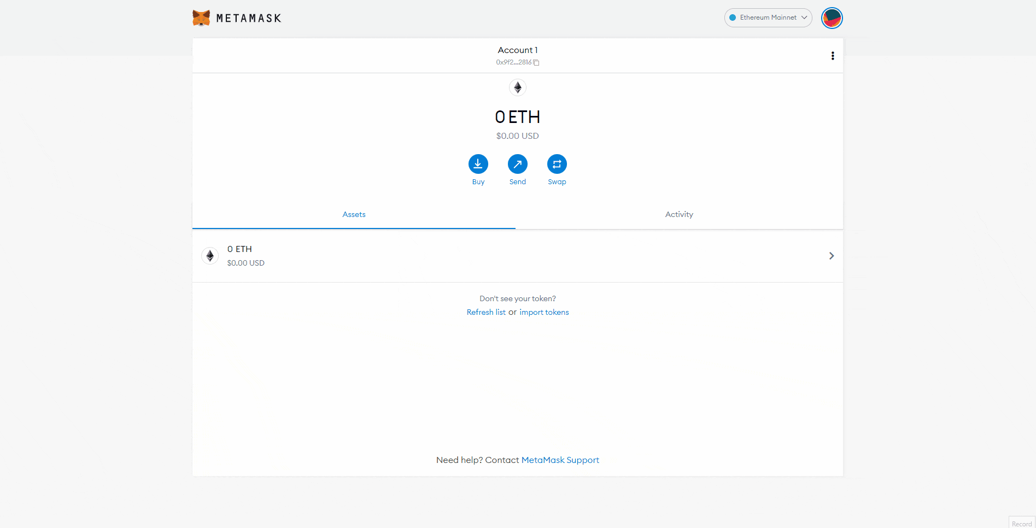Click the Refresh list link
Screen dimensions: 1036x528
coord(486,312)
